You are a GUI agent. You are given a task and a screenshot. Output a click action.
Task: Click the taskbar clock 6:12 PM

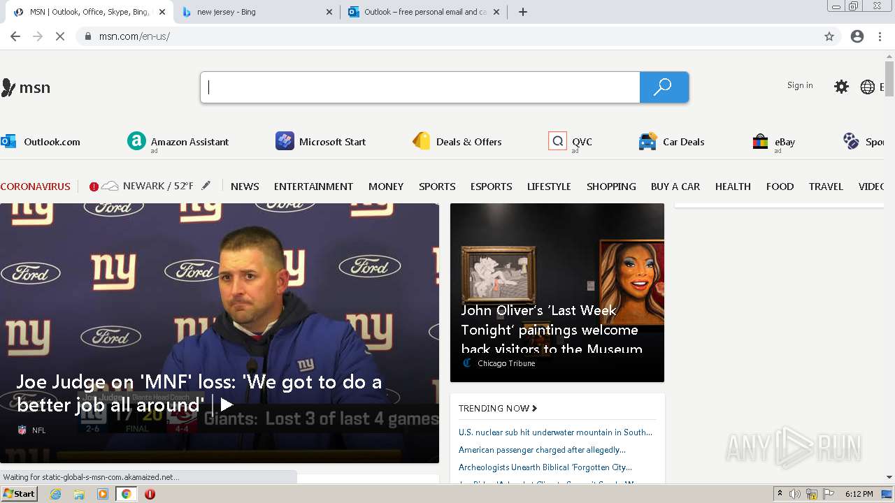tap(859, 494)
